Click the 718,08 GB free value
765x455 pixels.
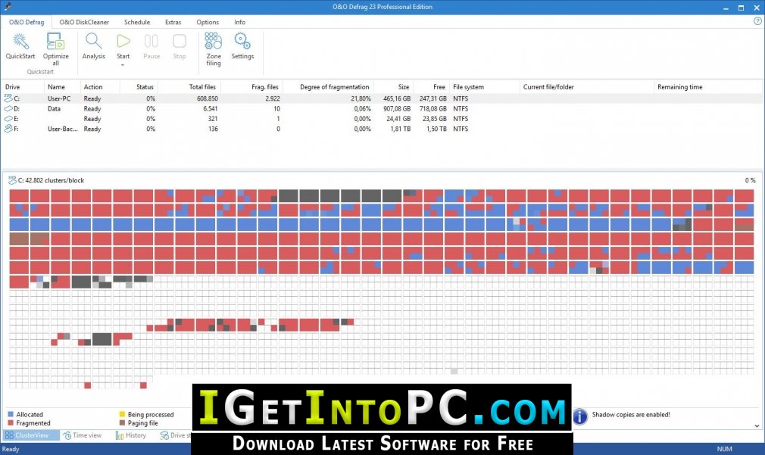(433, 109)
